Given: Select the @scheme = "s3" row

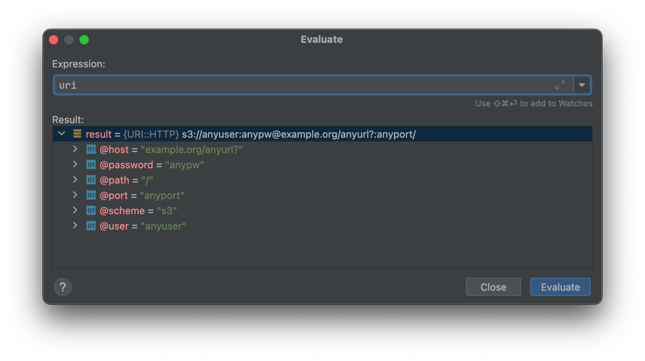Looking at the screenshot, I should (x=138, y=211).
